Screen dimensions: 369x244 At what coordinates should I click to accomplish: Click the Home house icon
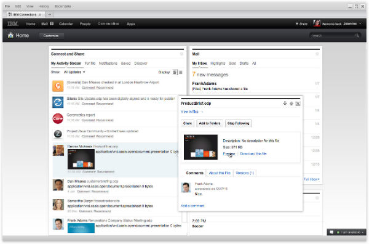[10, 35]
